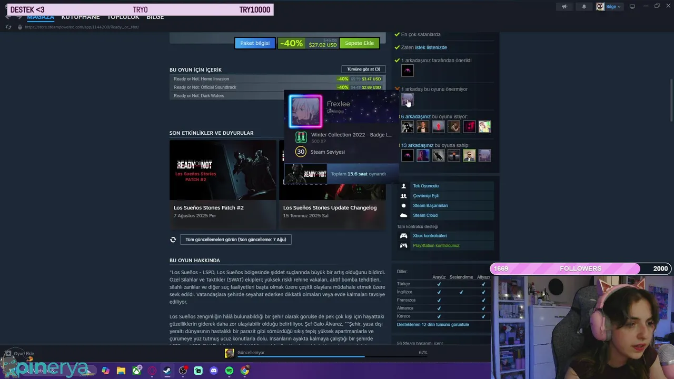Click the single-player person icon

[x=404, y=186]
